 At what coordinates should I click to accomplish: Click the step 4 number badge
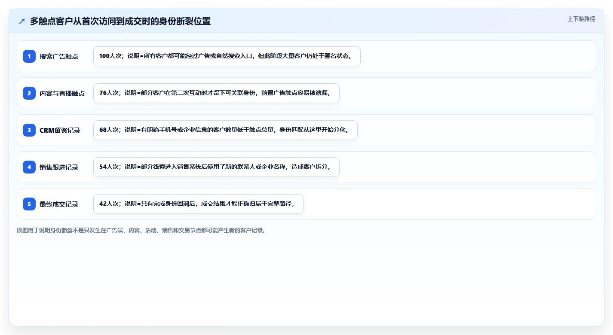29,167
